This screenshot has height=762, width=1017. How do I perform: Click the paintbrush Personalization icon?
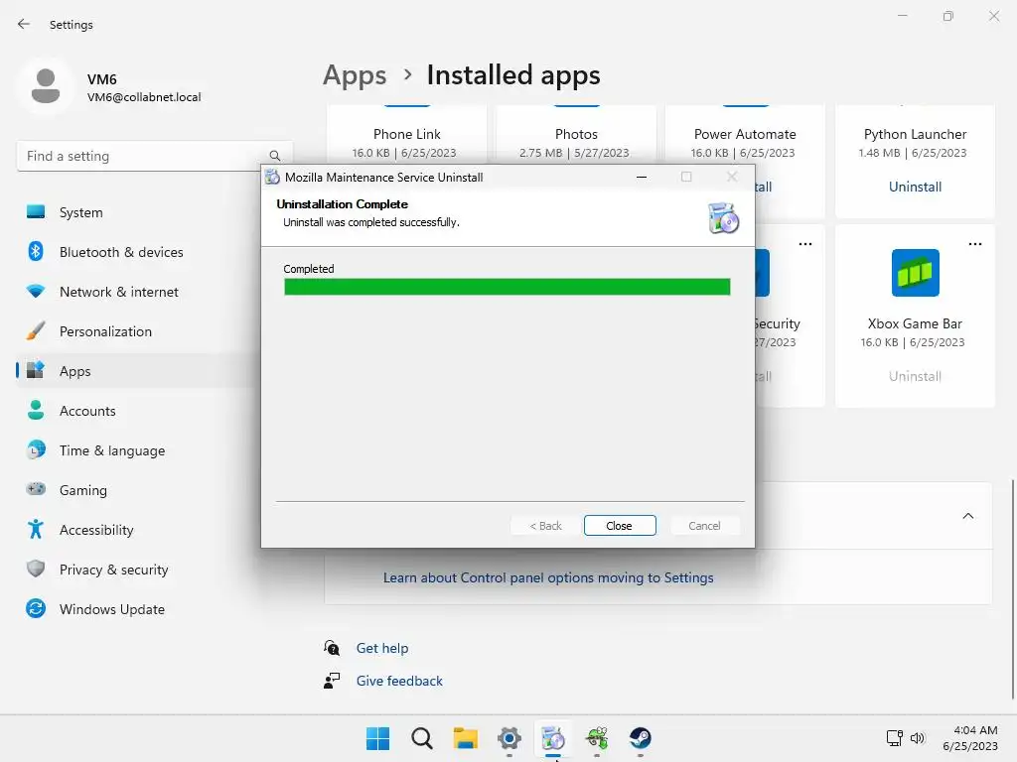36,330
